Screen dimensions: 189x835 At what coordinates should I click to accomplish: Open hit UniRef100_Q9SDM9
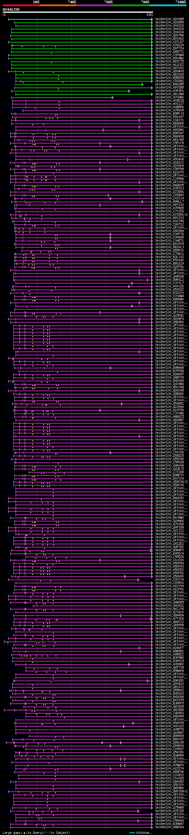170,23
